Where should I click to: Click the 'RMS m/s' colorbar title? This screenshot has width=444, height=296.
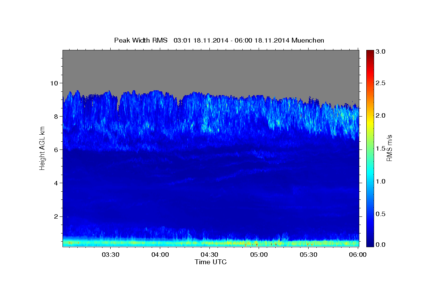click(x=389, y=148)
